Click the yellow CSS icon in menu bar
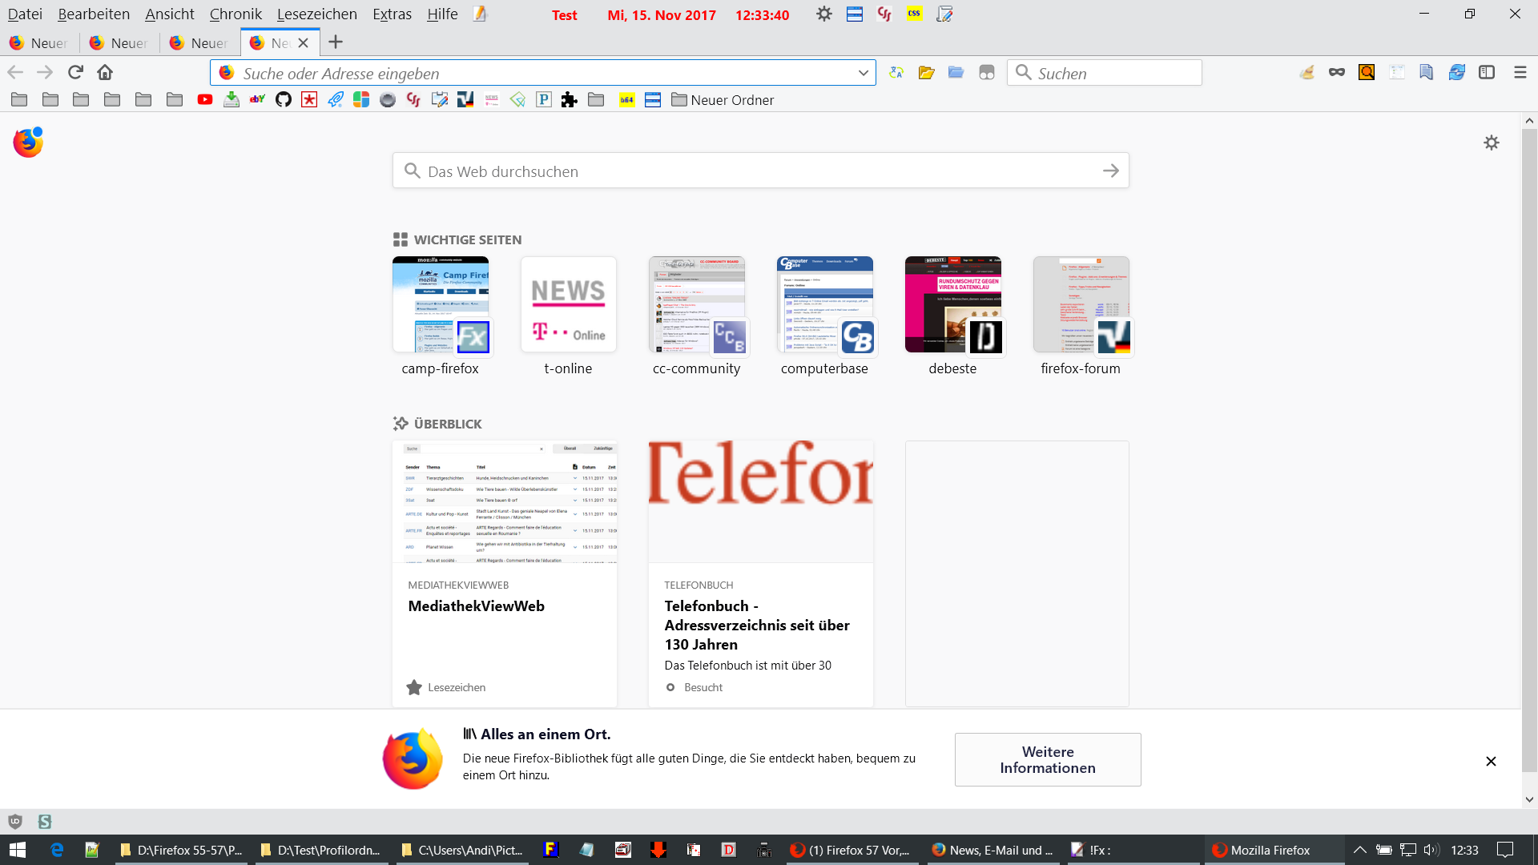1538x865 pixels. pos(914,14)
